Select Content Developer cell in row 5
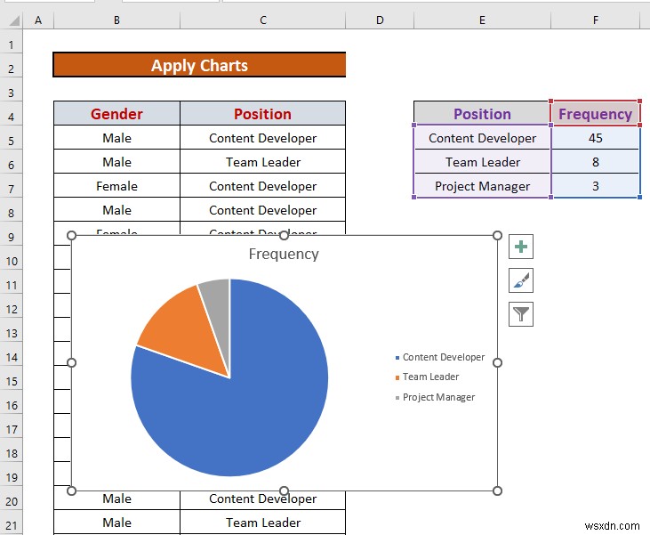650x535 pixels. click(263, 138)
